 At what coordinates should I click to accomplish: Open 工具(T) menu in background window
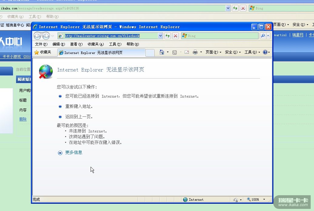click(35, 17)
